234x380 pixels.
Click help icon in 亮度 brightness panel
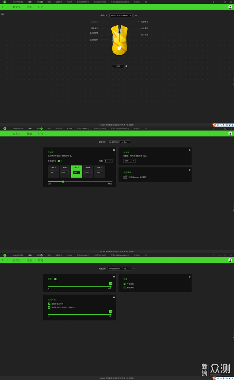[114, 277]
